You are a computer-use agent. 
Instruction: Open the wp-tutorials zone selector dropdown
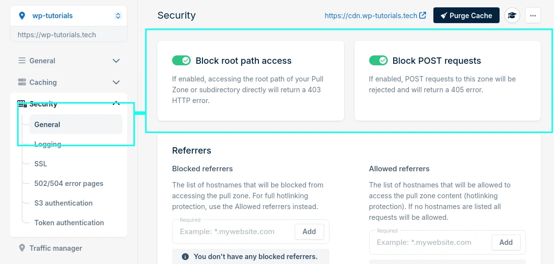pos(118,16)
